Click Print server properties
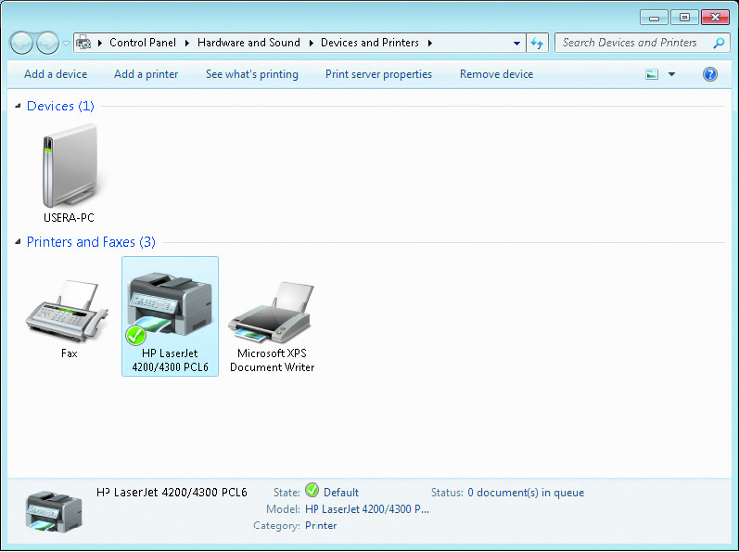 [378, 74]
